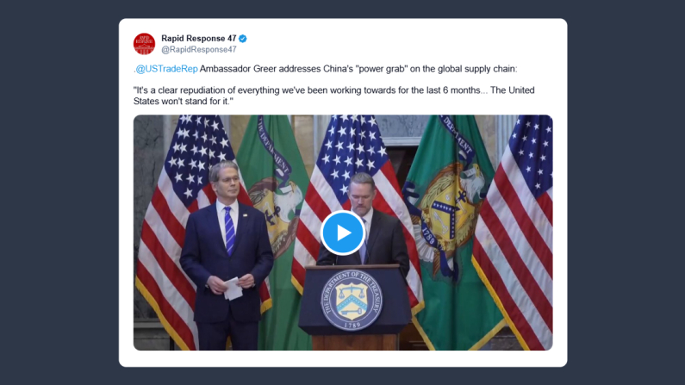The width and height of the screenshot is (685, 385).
Task: Click the "1789" text on podium seal
Action: coord(352,326)
